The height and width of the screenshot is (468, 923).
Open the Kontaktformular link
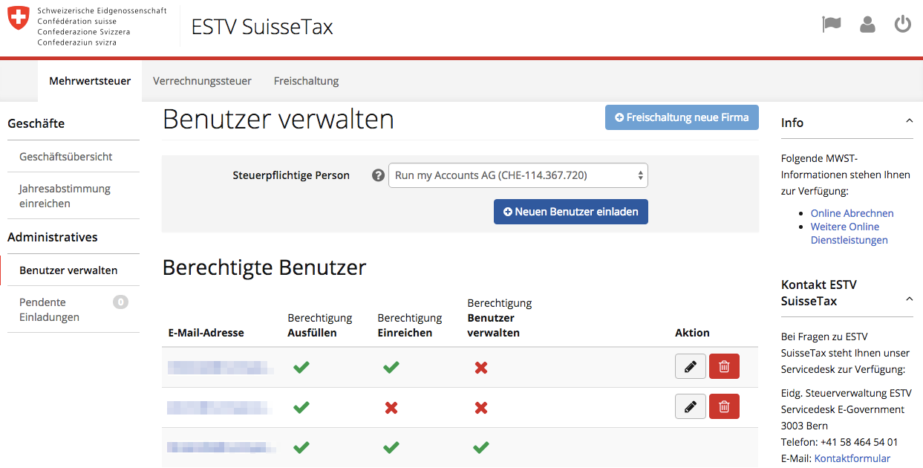(x=852, y=458)
